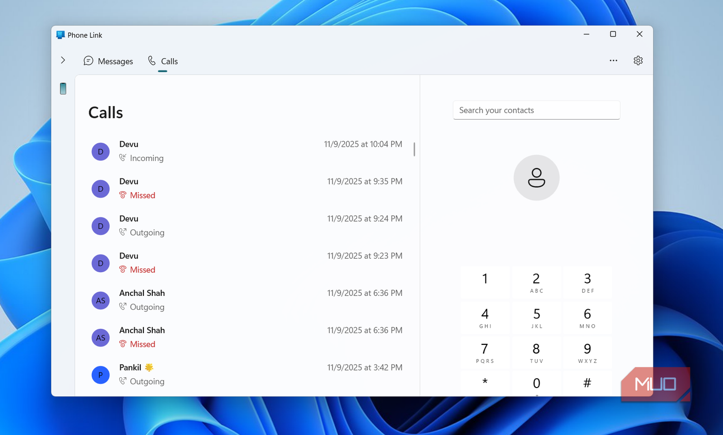Click outgoing icon under Anchal Shah's first entry
The height and width of the screenshot is (435, 723).
point(123,306)
